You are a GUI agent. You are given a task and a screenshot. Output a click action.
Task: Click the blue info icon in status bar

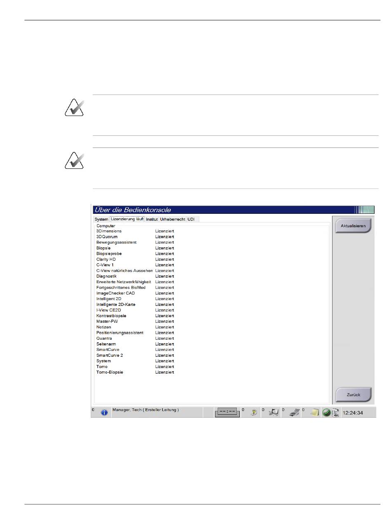[x=104, y=412]
